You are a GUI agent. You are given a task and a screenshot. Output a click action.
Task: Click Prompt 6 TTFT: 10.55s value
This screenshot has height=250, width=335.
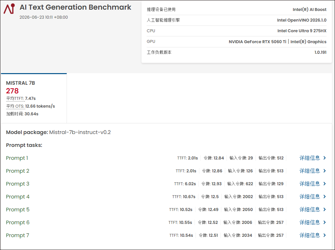coord(180,223)
